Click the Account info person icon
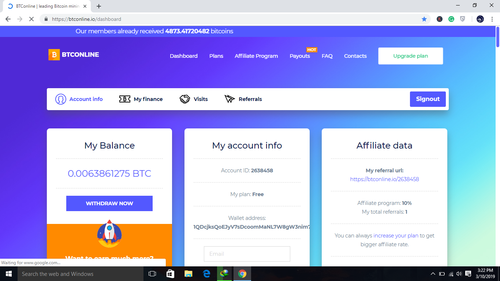 [x=60, y=99]
